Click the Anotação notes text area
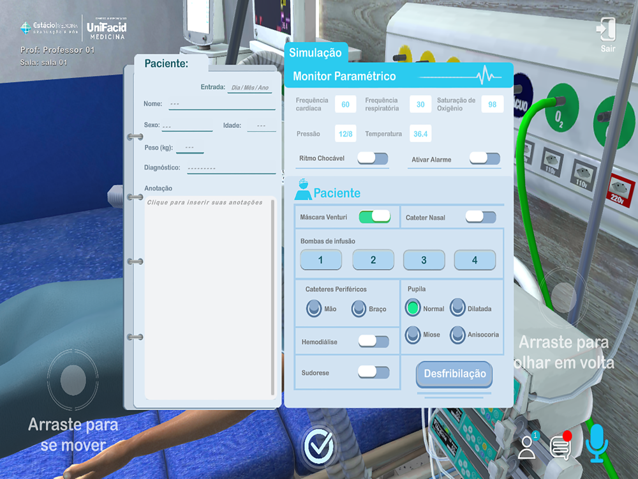638x479 pixels. [207, 298]
